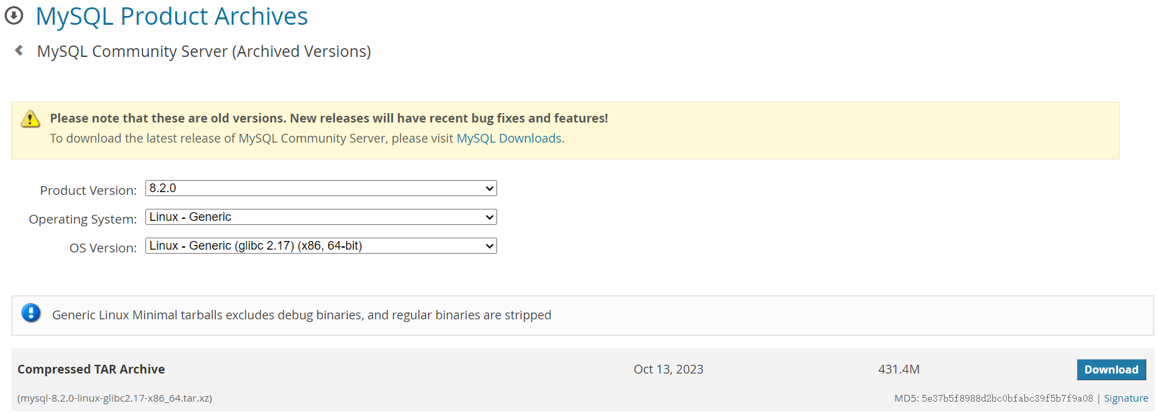Expand the Operating System dropdown
This screenshot has height=413, width=1159.
click(321, 217)
